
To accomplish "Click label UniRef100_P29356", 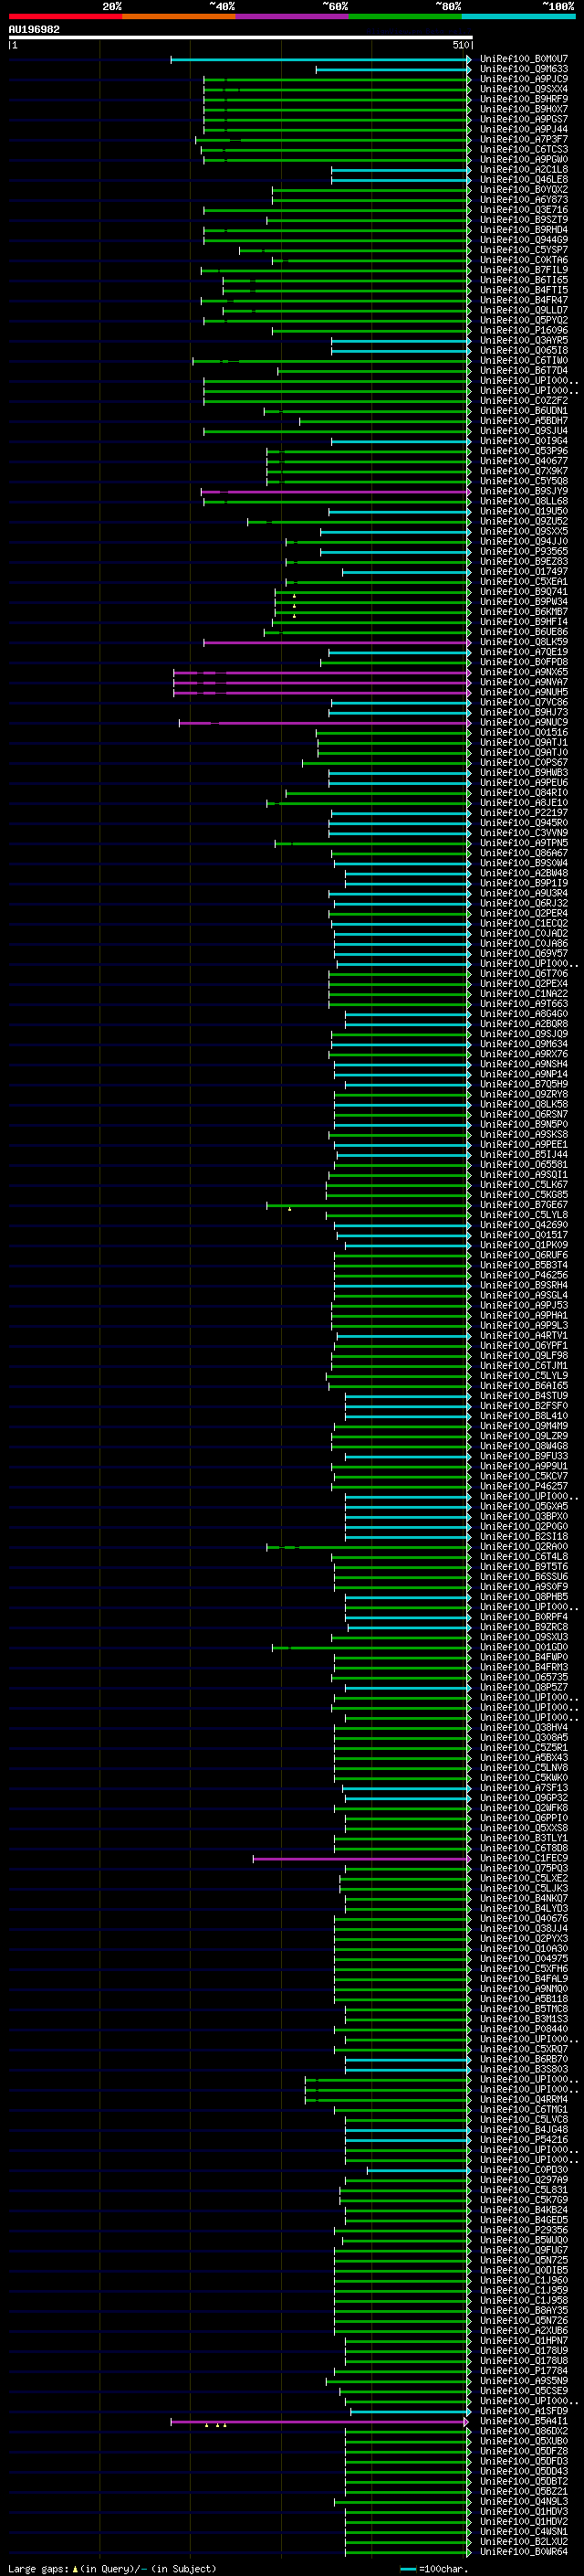I will point(523,2230).
